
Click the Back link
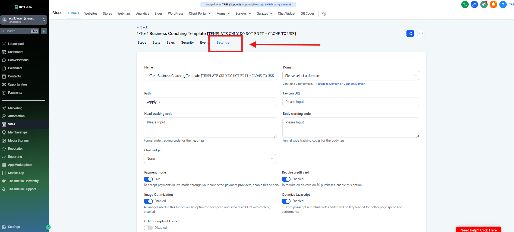[142, 27]
